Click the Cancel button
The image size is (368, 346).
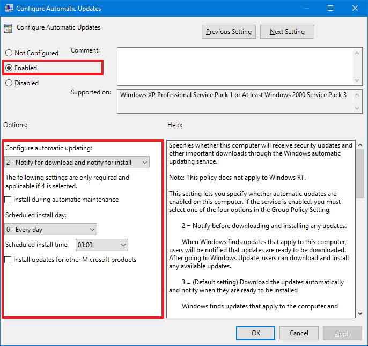pyautogui.click(x=299, y=333)
